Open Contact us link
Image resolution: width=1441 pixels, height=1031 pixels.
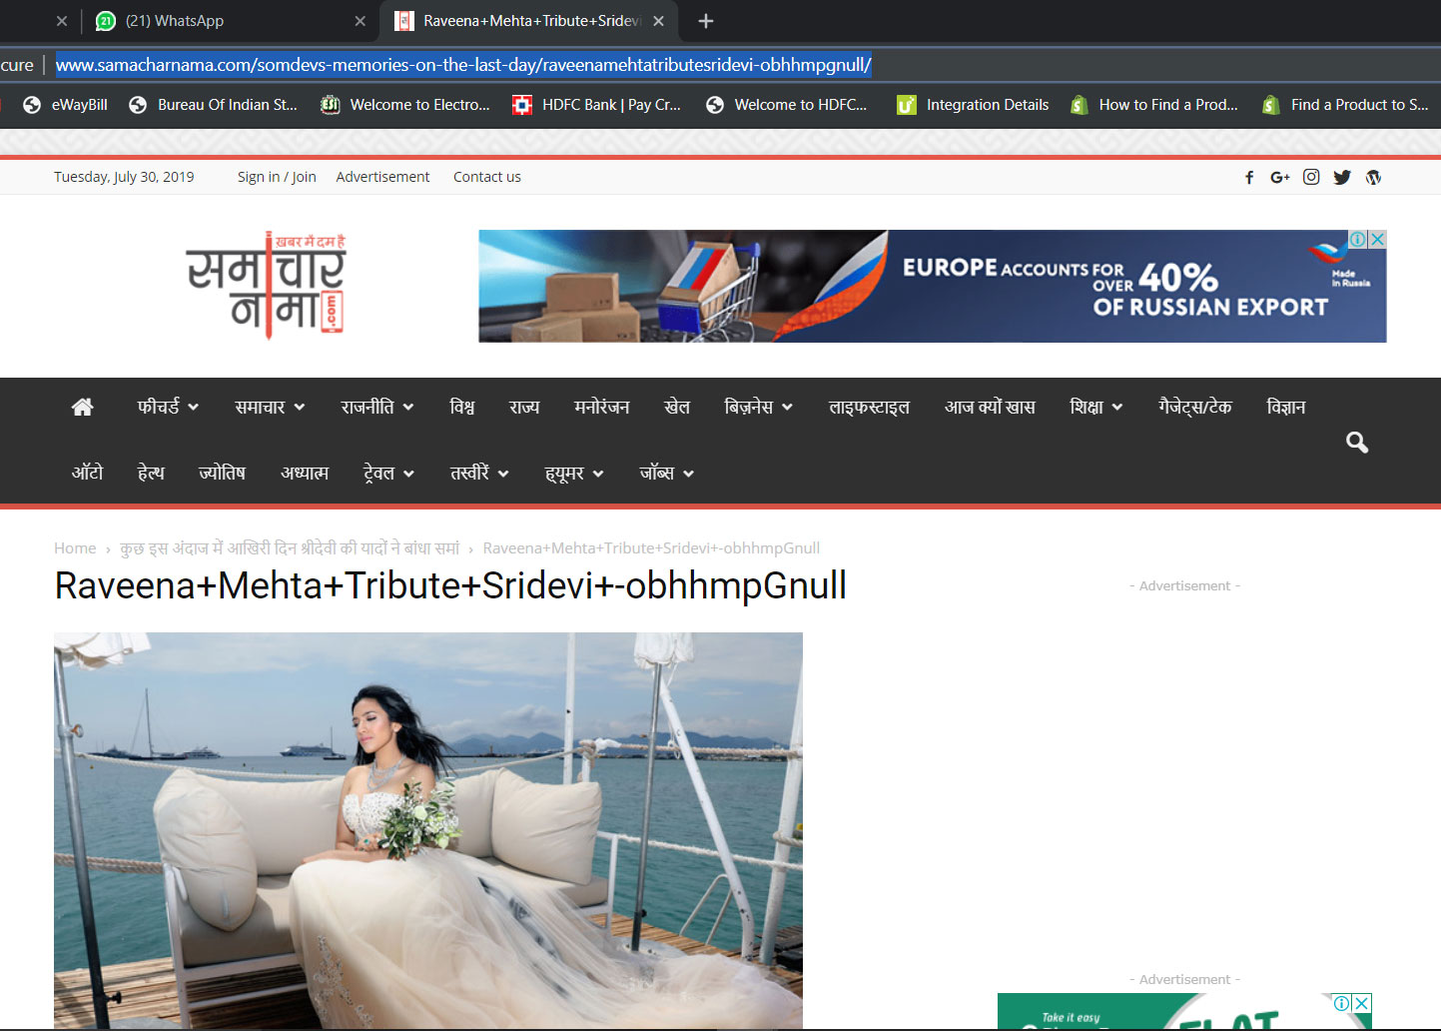tap(487, 177)
